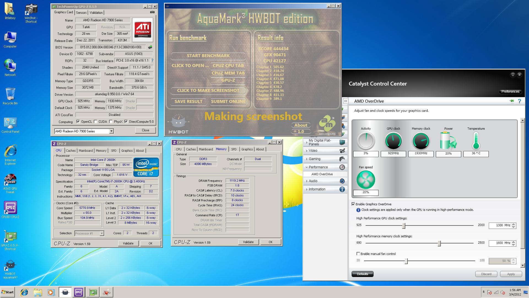Viewport: 529px width, 298px height.
Task: Open GPU-Z 0.5.9 shortcut on desktop
Action: click(10, 241)
